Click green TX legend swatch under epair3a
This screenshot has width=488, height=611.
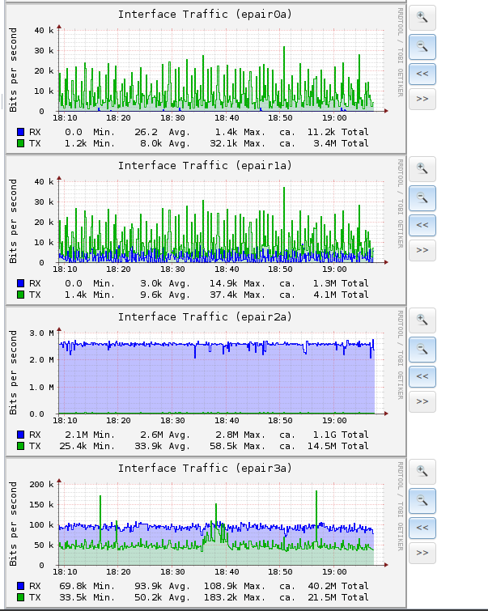(x=20, y=597)
